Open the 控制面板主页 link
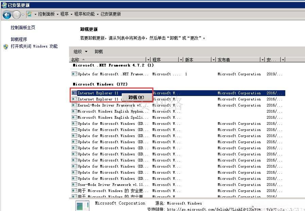 point(23,27)
